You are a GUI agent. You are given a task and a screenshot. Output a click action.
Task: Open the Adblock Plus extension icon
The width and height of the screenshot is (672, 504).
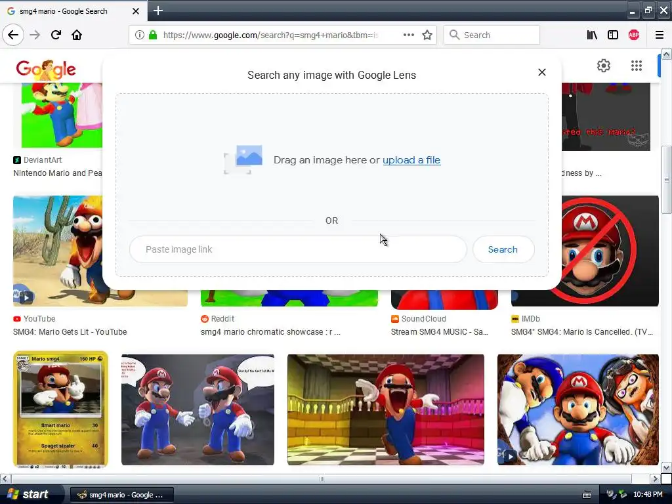pyautogui.click(x=634, y=35)
